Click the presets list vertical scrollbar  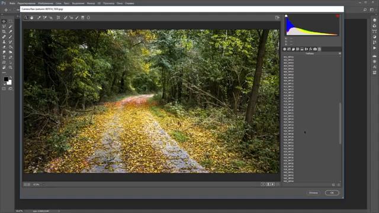[x=340, y=123]
